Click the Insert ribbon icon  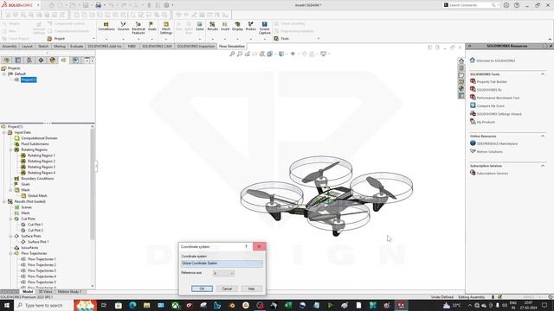(x=225, y=27)
